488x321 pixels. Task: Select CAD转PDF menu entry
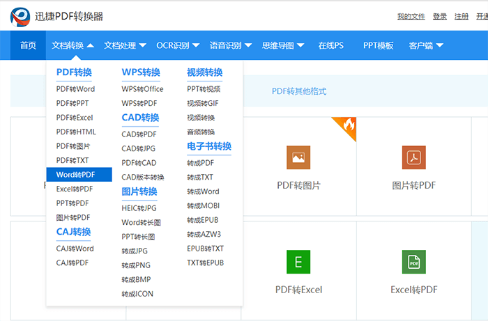[139, 134]
